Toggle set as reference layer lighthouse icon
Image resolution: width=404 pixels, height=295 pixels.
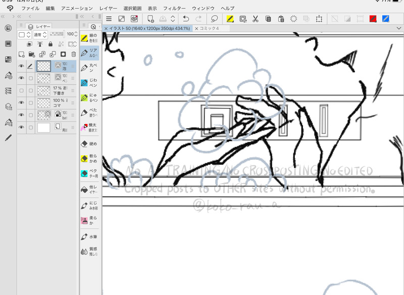tap(40, 44)
